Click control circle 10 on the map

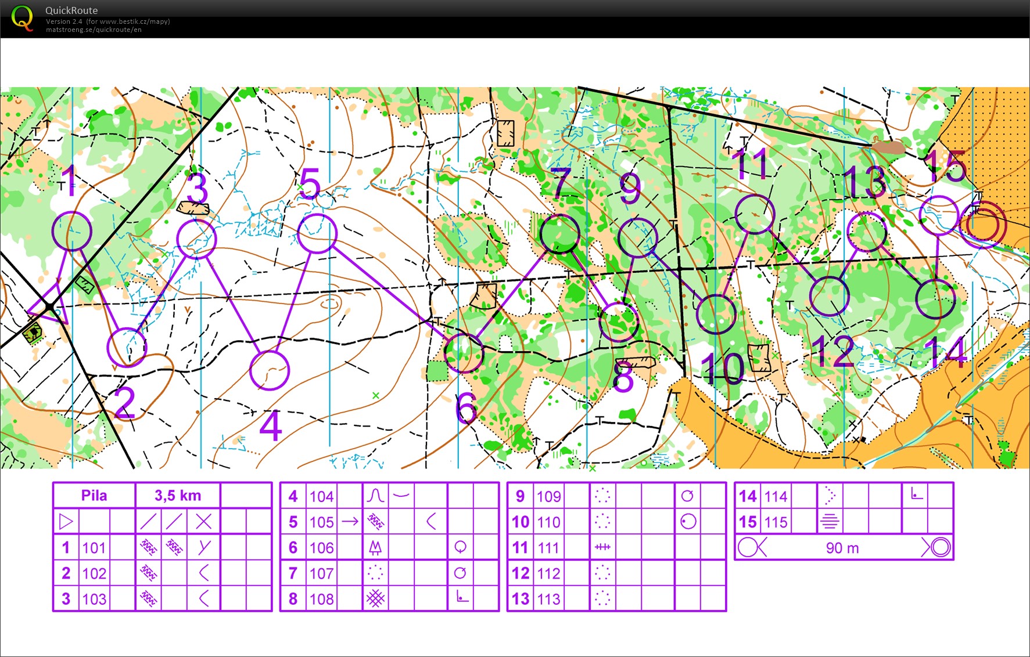(716, 314)
